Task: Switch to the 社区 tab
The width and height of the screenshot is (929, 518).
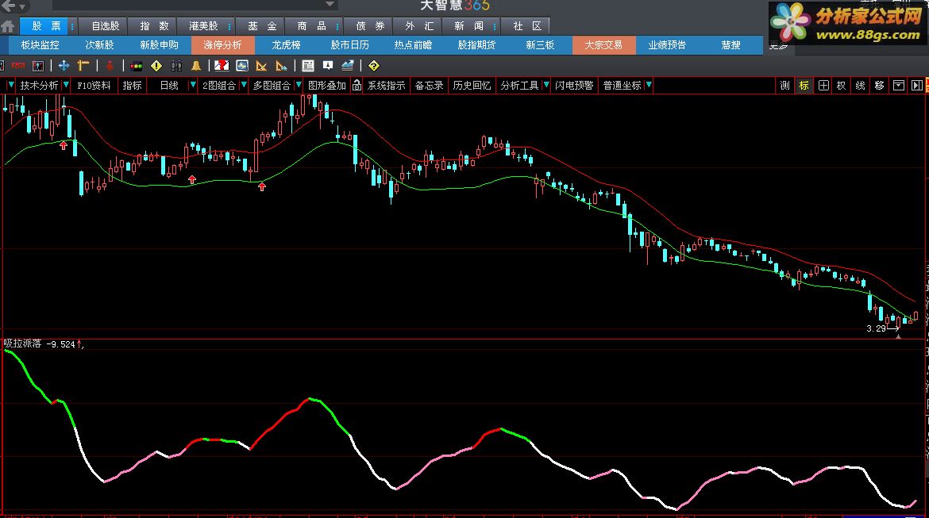Action: 527,26
